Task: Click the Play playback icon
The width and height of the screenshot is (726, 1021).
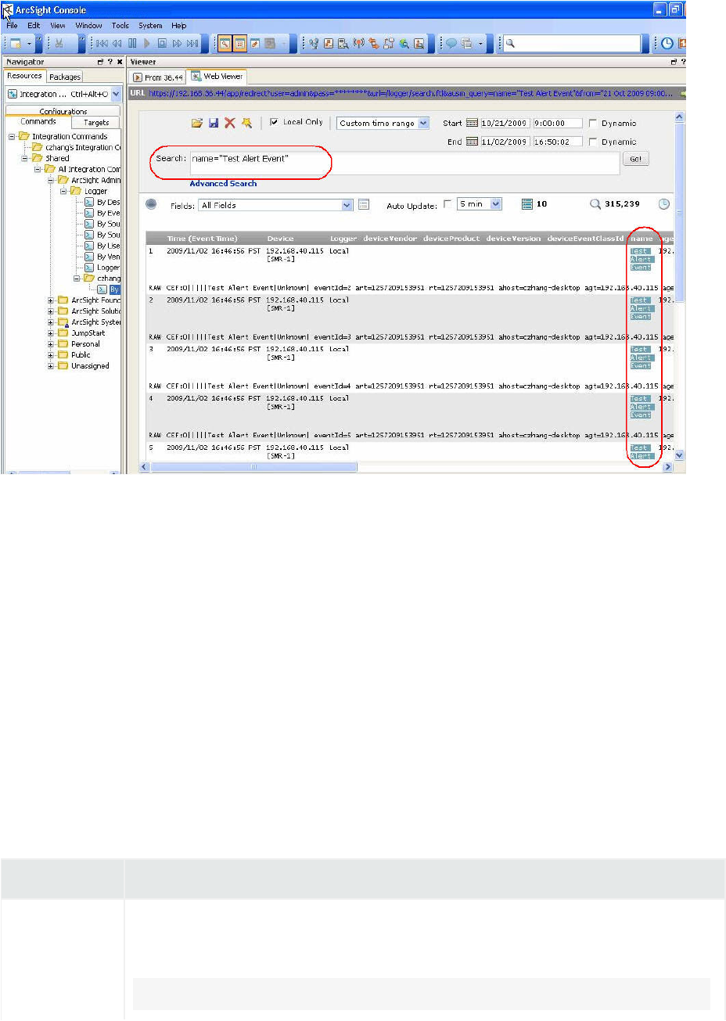Action: tap(146, 44)
